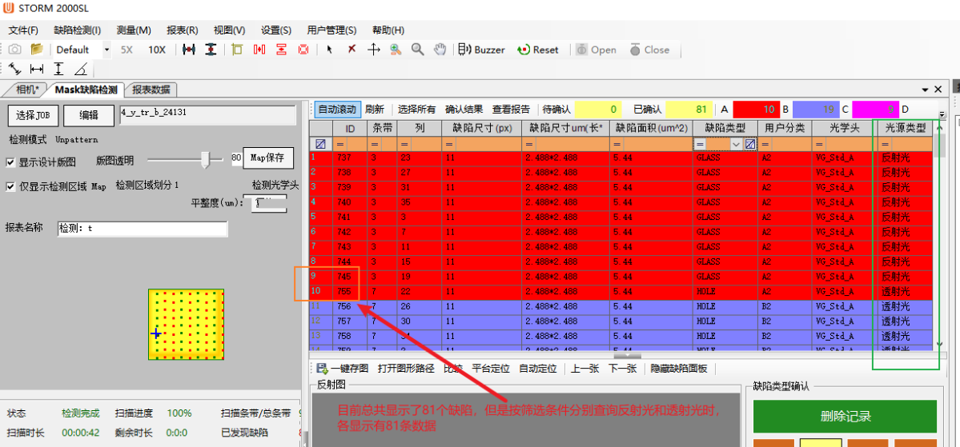Click the green alignment frame icon

click(238, 50)
